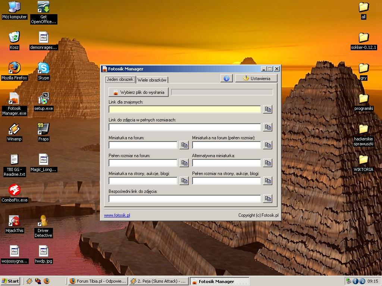Select the Fraps desktop shortcut
382x286 pixels.
click(x=44, y=132)
